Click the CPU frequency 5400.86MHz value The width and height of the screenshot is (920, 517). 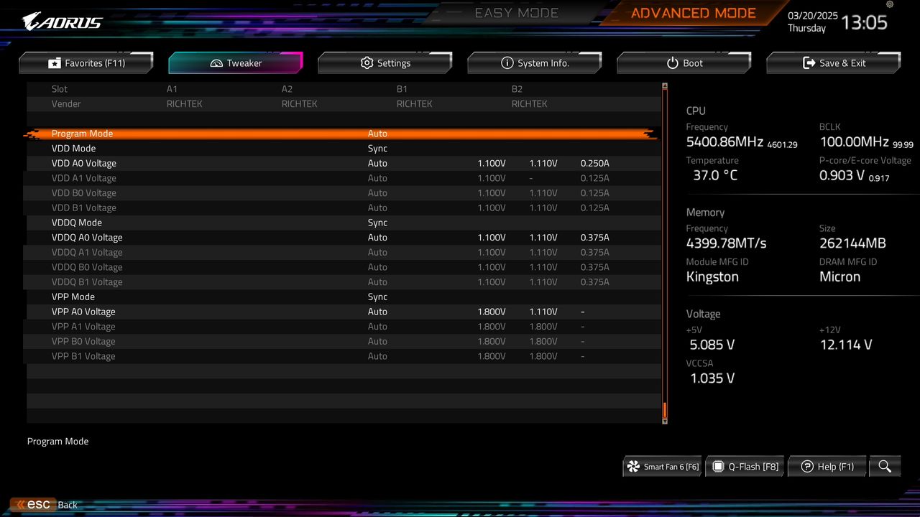tap(724, 141)
